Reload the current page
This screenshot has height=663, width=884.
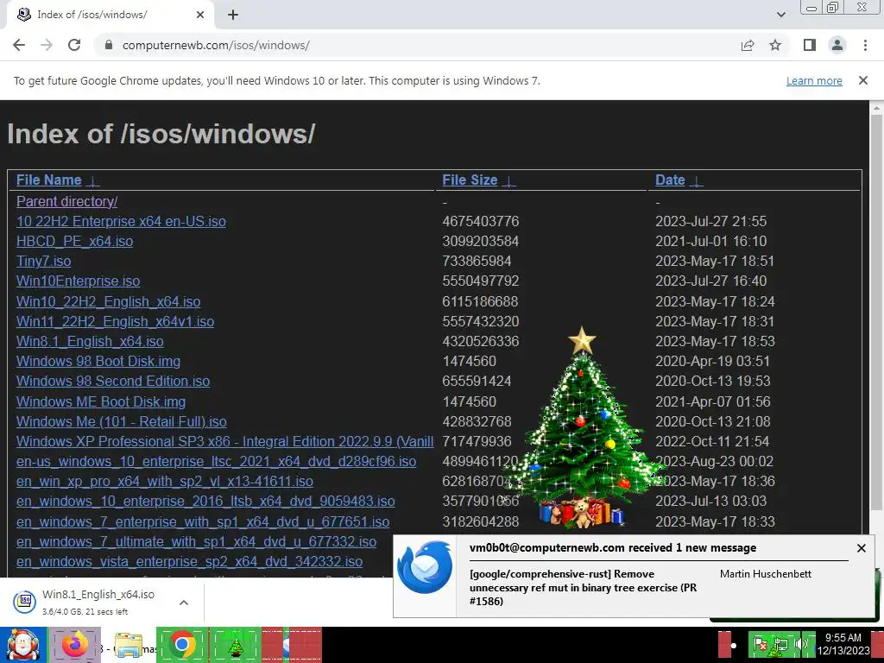point(74,45)
